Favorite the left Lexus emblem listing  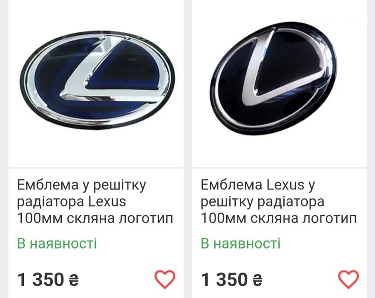[x=164, y=279]
